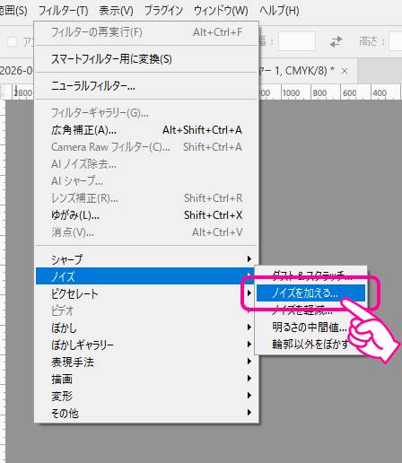Image resolution: width=402 pixels, height=463 pixels.
Task: Expand the その他 submenu
Action: (146, 413)
